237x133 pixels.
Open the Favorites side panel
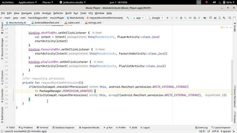click(x=2, y=95)
